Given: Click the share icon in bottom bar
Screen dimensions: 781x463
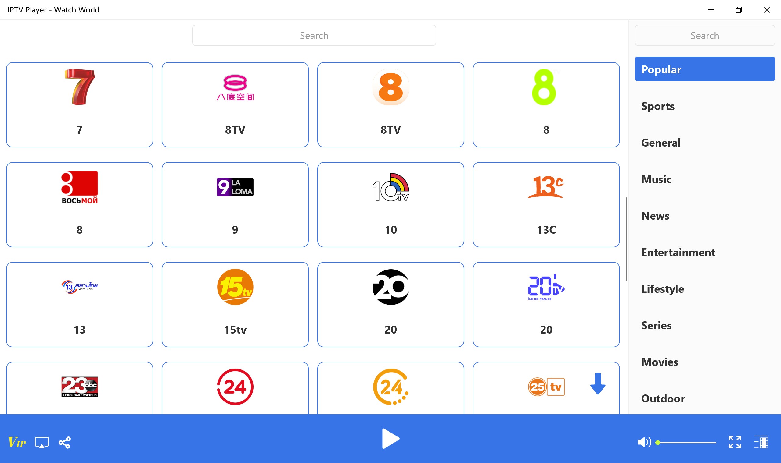Looking at the screenshot, I should pyautogui.click(x=65, y=441).
